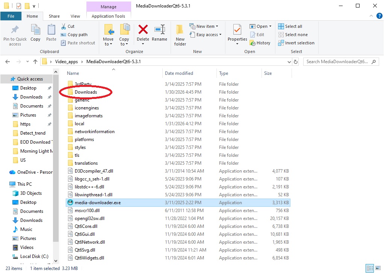384x273 pixels.
Task: Click Select all in the ribbon
Action: pos(290,26)
